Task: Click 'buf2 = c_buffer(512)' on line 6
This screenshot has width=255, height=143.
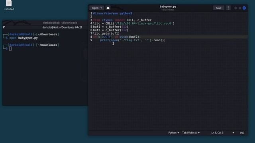Action: [111, 30]
